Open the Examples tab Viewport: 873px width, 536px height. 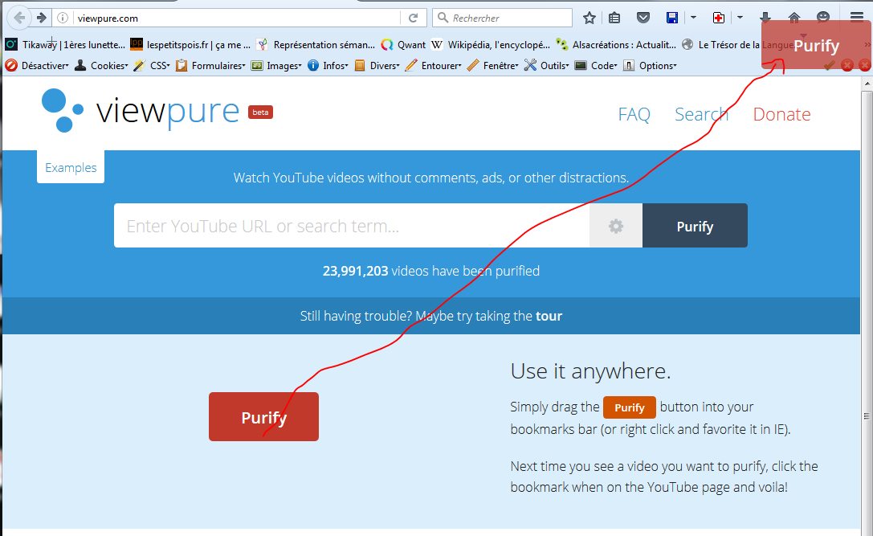pos(71,168)
